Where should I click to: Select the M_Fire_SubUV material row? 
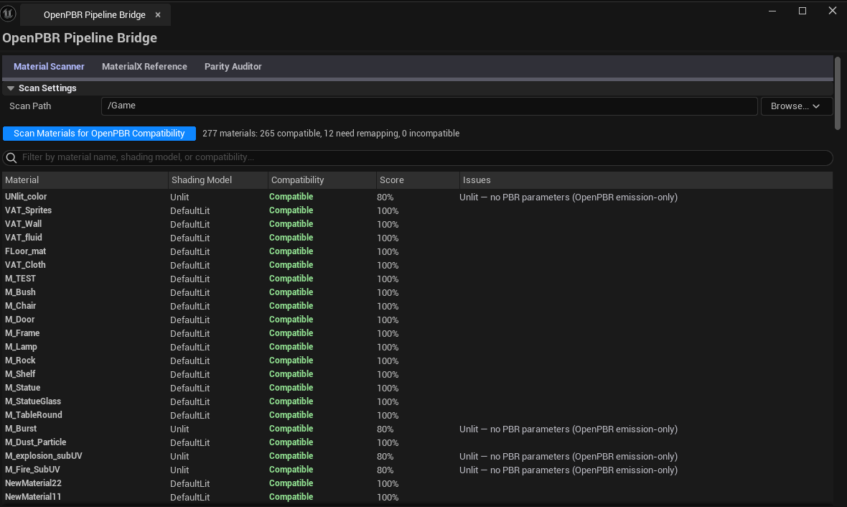(x=418, y=470)
